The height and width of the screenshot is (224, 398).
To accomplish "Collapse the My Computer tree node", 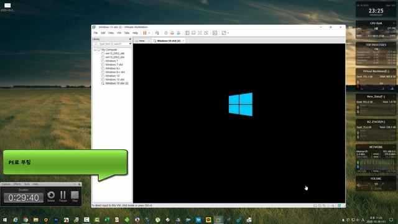I will tap(95, 50).
